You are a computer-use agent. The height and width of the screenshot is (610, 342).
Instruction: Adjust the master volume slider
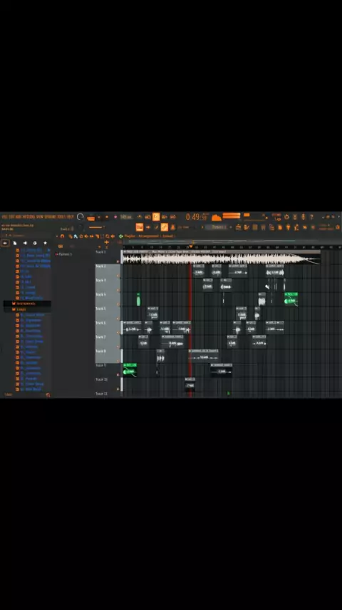97,227
